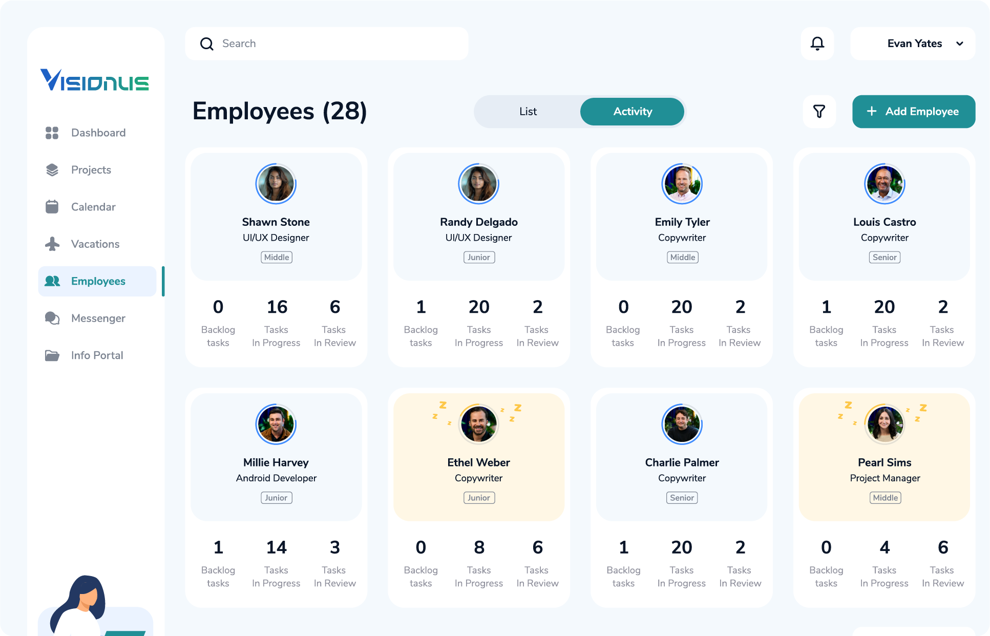This screenshot has height=636, width=990.
Task: Open Shawn Stone's profile photo
Action: 276,184
